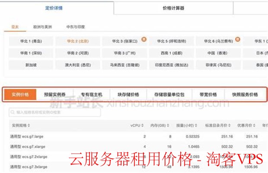Select the 实例价格 pricing tab

point(20,95)
